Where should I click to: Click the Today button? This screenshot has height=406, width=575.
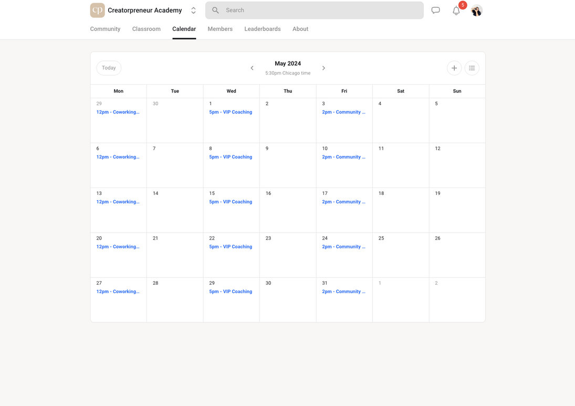[x=109, y=68]
